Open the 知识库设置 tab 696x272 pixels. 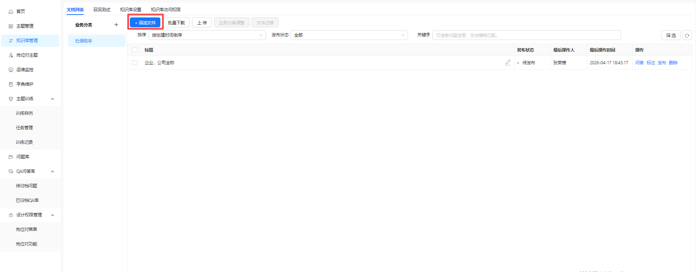pyautogui.click(x=131, y=10)
